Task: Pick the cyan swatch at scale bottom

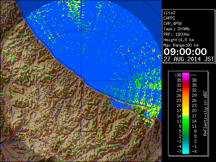Action: pyautogui.click(x=186, y=151)
